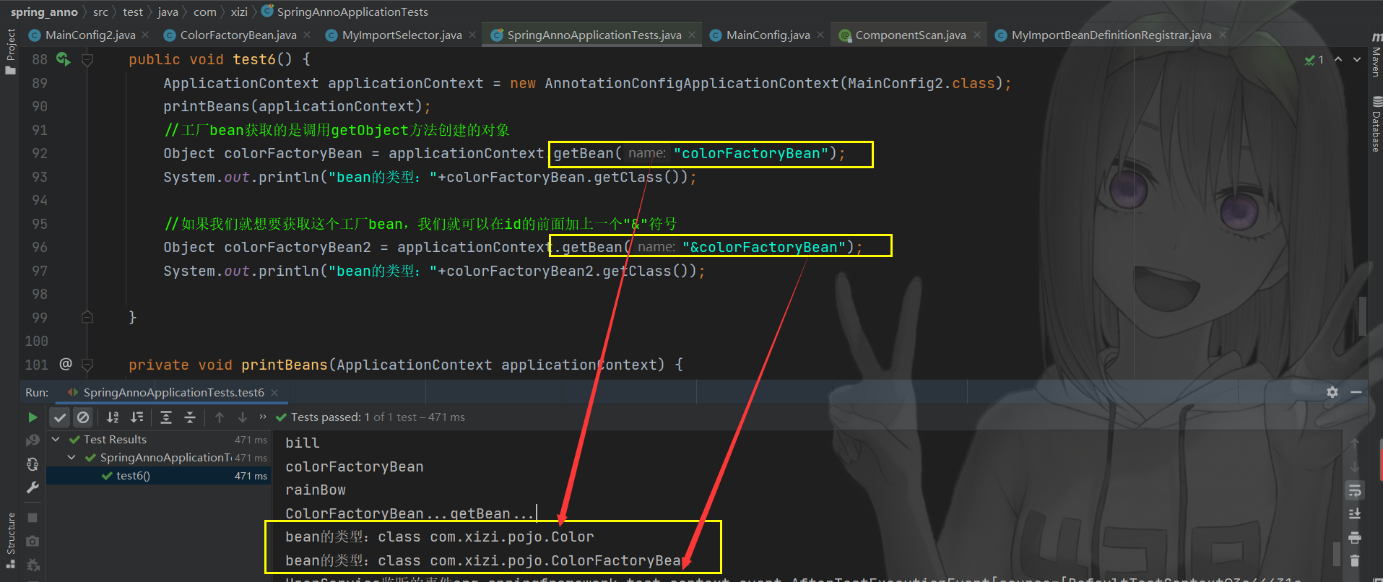Click the camera Dump Threads icon
1383x582 pixels.
(32, 541)
